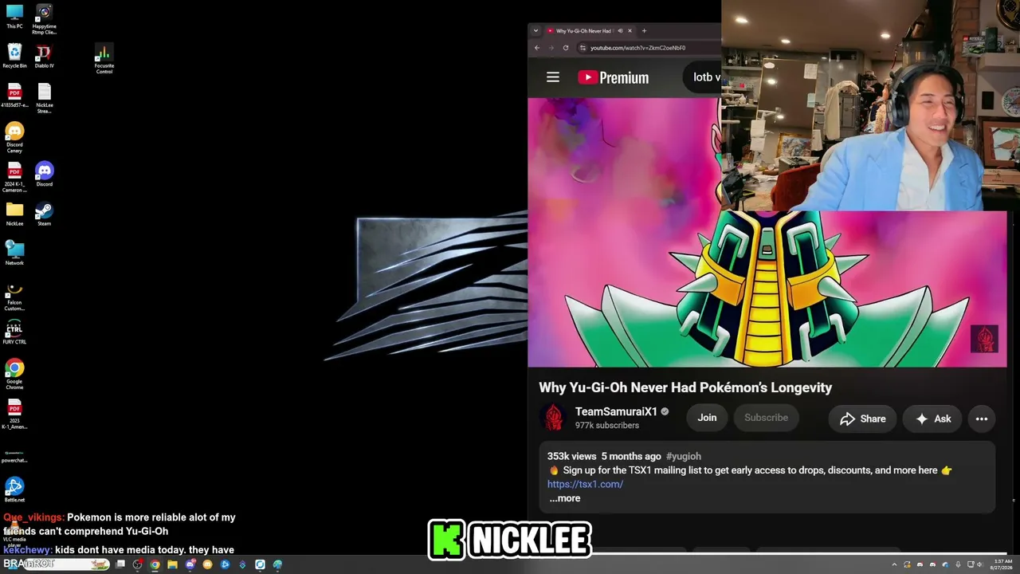1020x574 pixels.
Task: Launch Google Chrome desktop shortcut
Action: click(14, 374)
